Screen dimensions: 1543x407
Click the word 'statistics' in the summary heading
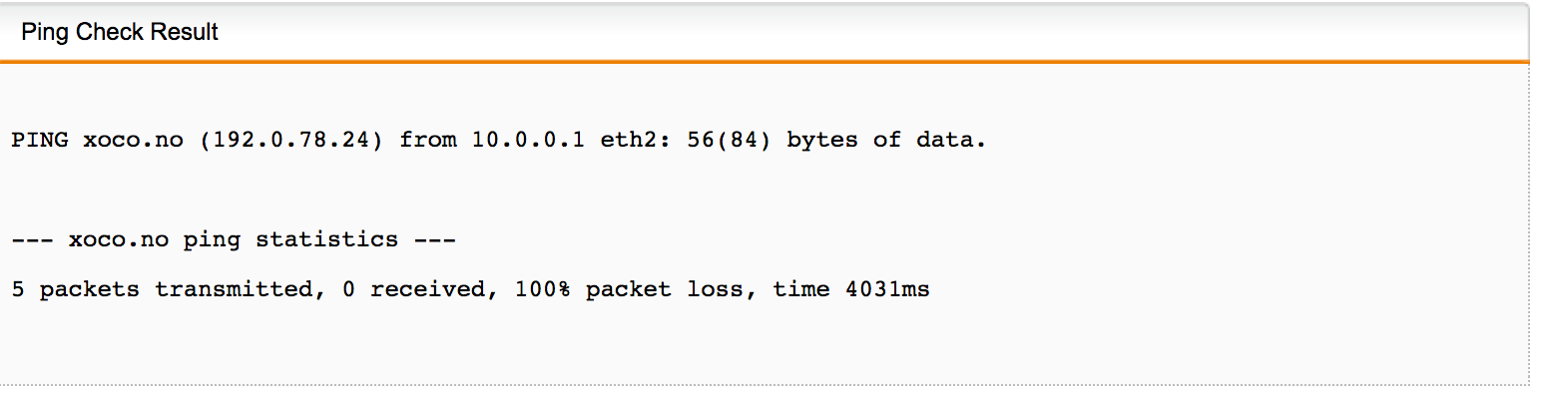326,239
